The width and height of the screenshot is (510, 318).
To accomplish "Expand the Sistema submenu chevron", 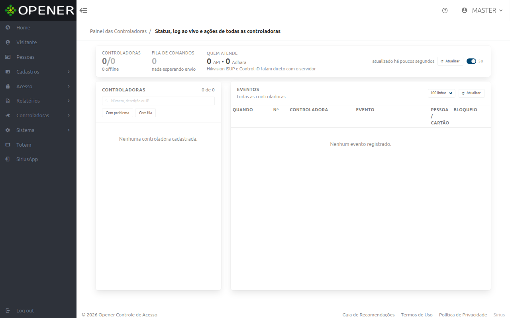I will point(69,130).
